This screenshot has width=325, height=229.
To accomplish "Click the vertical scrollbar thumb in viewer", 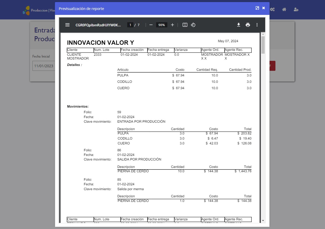I will 263,45.
